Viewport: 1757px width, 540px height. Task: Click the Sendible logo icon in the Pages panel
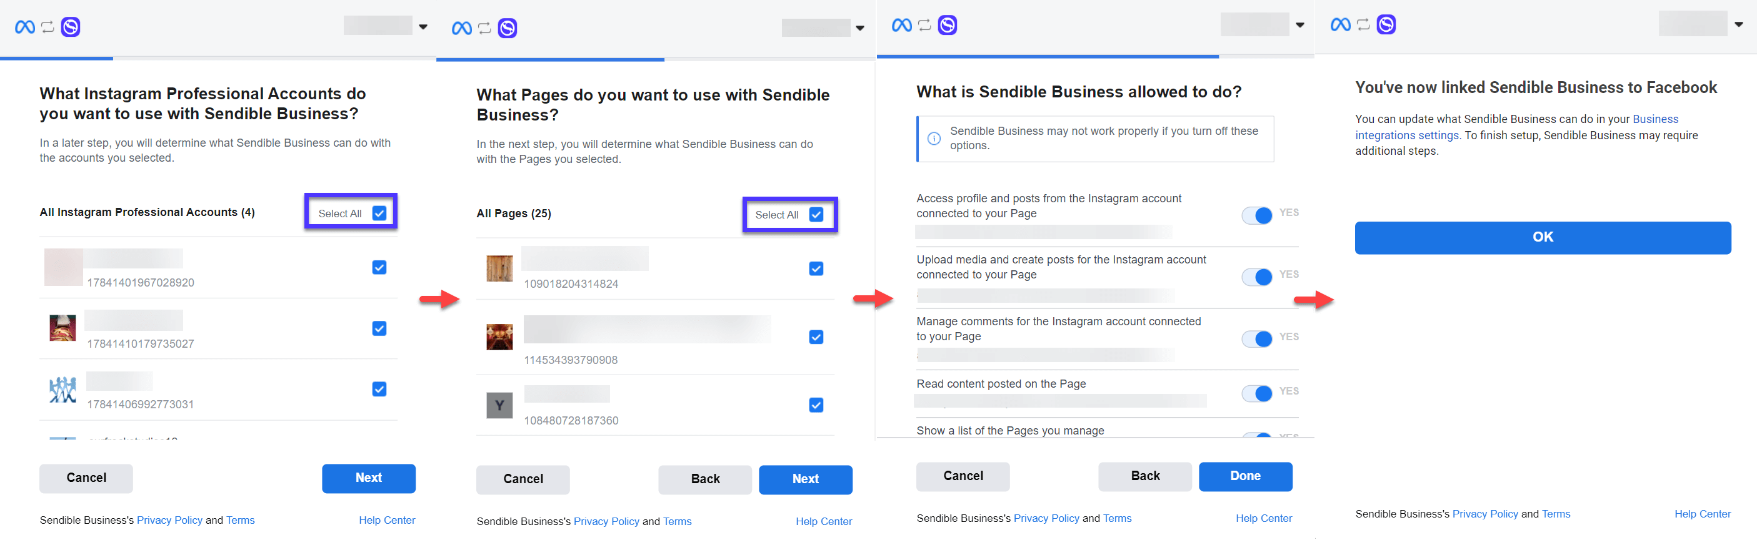508,29
